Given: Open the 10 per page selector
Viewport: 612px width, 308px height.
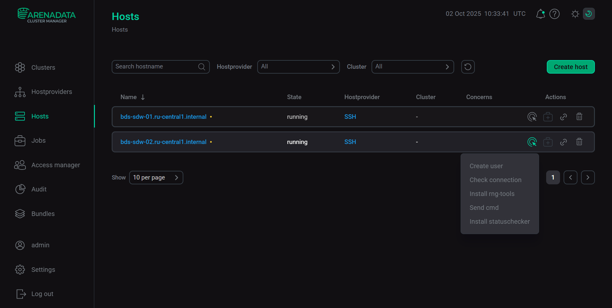Looking at the screenshot, I should (x=156, y=177).
